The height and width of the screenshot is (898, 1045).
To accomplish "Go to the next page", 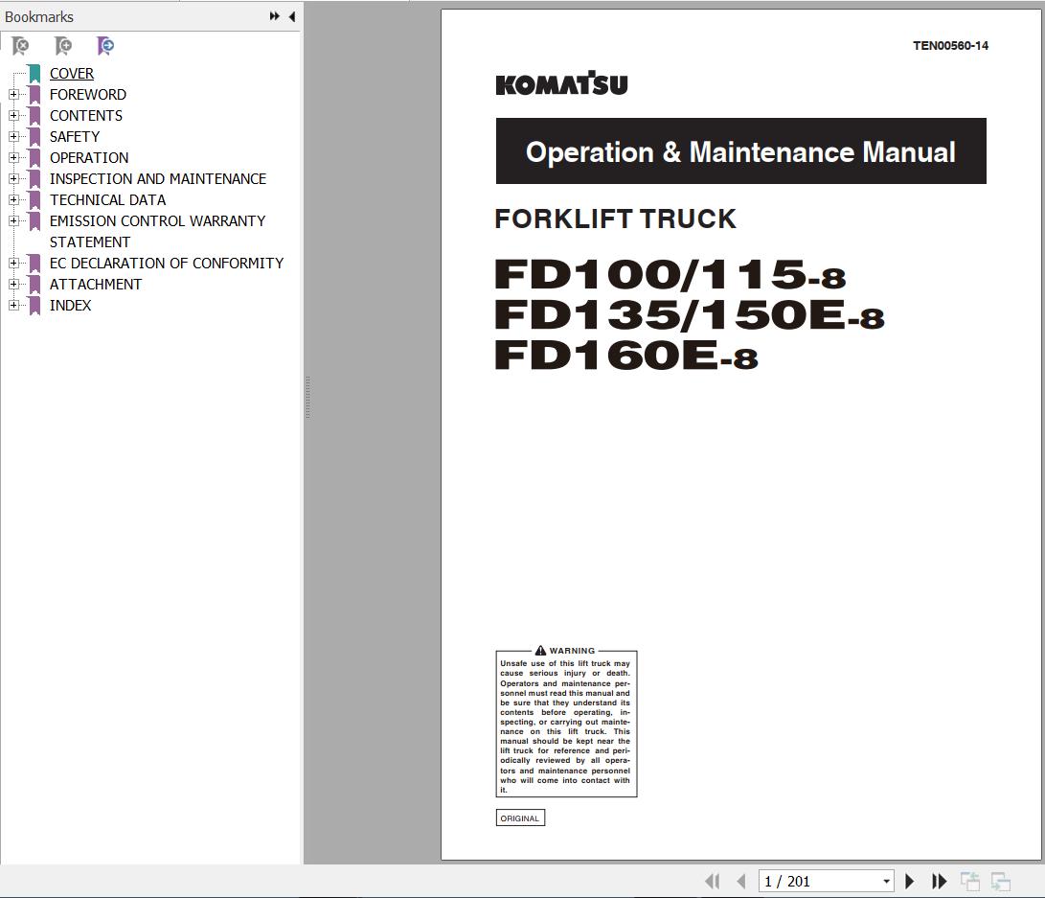I will tap(910, 882).
